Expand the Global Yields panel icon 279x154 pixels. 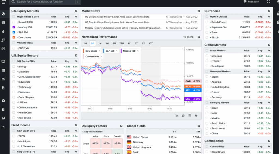pos(199,126)
